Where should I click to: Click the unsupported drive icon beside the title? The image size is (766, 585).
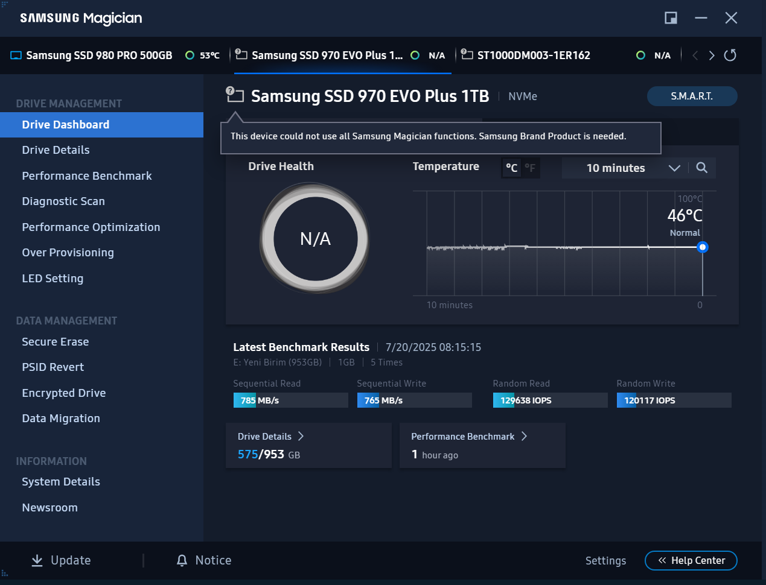[235, 94]
